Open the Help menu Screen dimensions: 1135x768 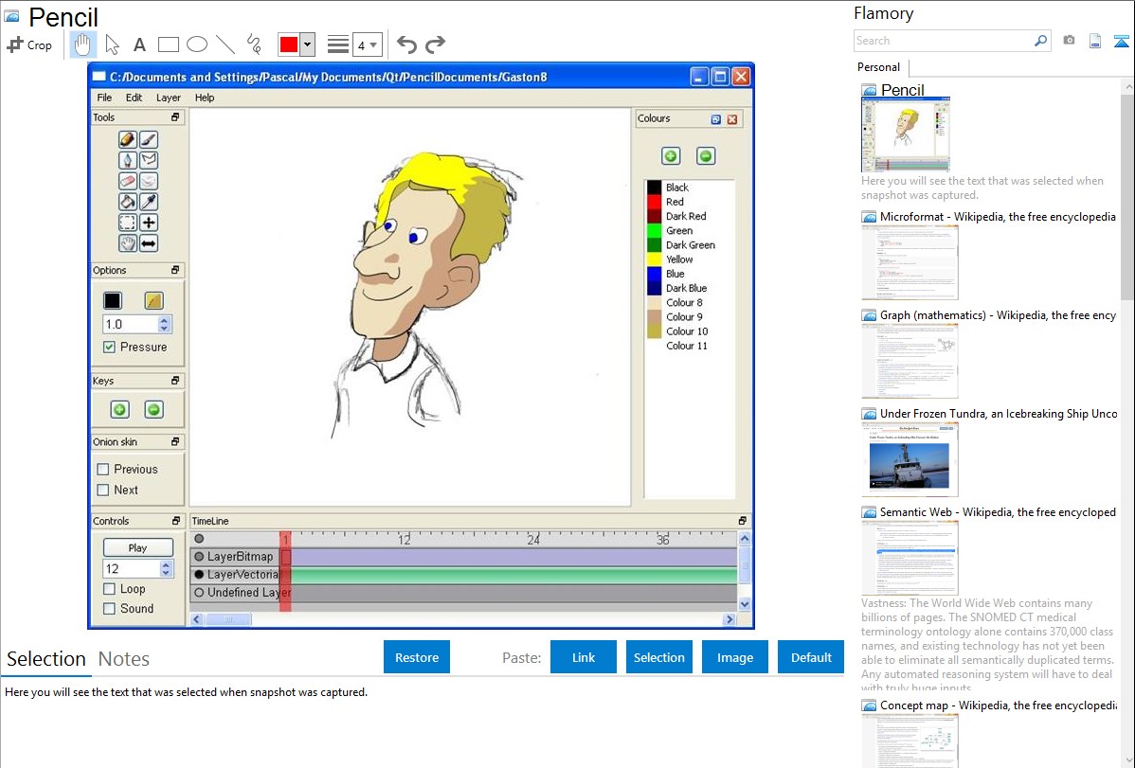(x=205, y=98)
